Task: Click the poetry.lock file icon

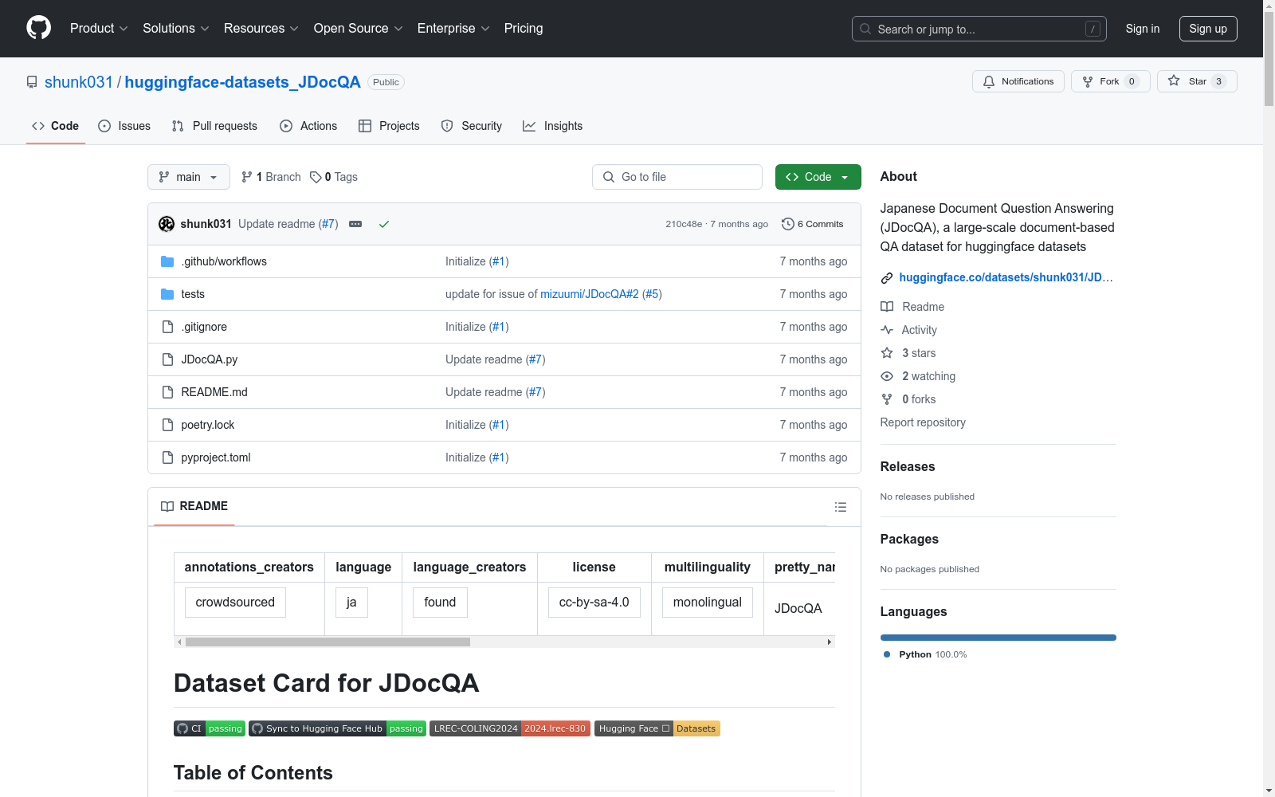Action: [167, 425]
